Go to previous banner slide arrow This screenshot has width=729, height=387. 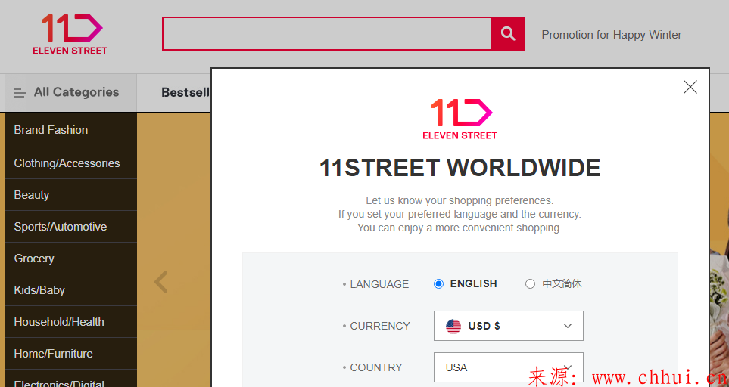click(x=160, y=282)
